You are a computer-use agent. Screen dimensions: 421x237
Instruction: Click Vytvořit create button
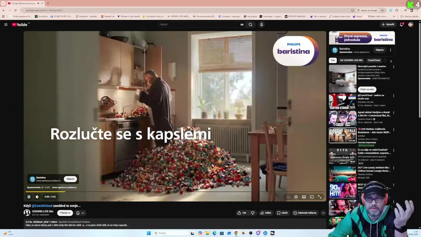tap(388, 24)
